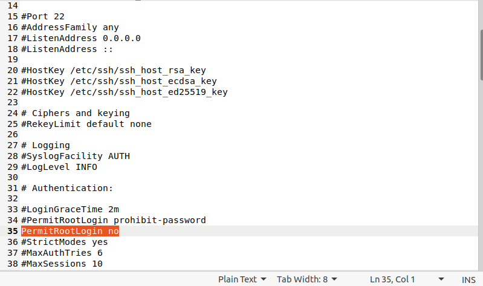Click on #PermitRootLogin prohibit-password text
The image size is (483, 286).
click(113, 221)
